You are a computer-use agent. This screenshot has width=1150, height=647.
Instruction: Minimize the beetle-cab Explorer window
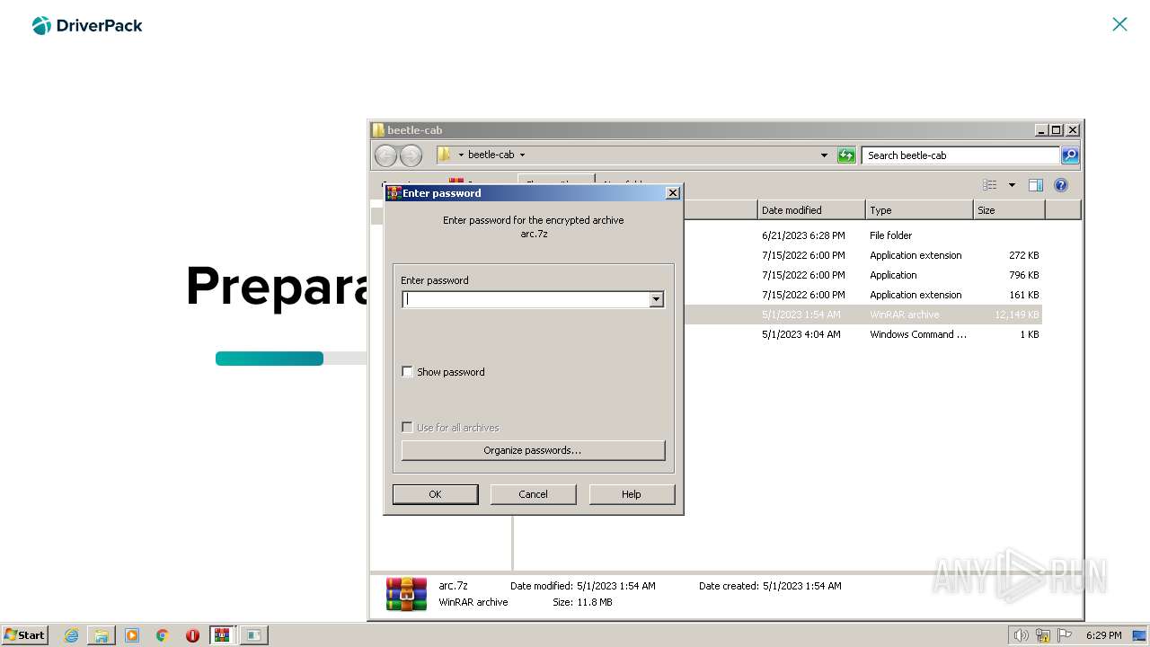pyautogui.click(x=1040, y=130)
